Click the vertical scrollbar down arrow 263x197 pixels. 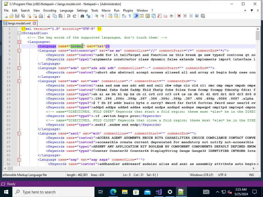(258, 164)
